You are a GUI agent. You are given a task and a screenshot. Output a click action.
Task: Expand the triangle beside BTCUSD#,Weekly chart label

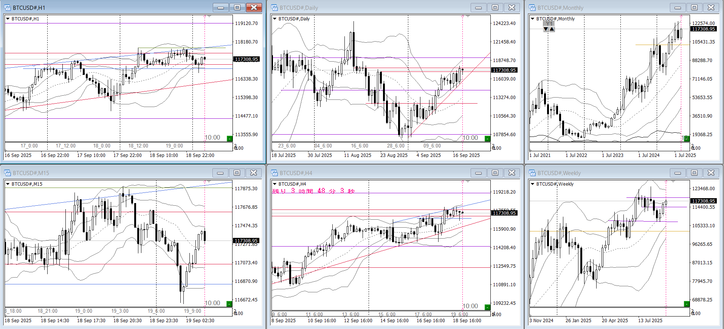coord(532,184)
